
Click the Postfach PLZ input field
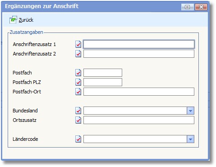[x=103, y=82]
